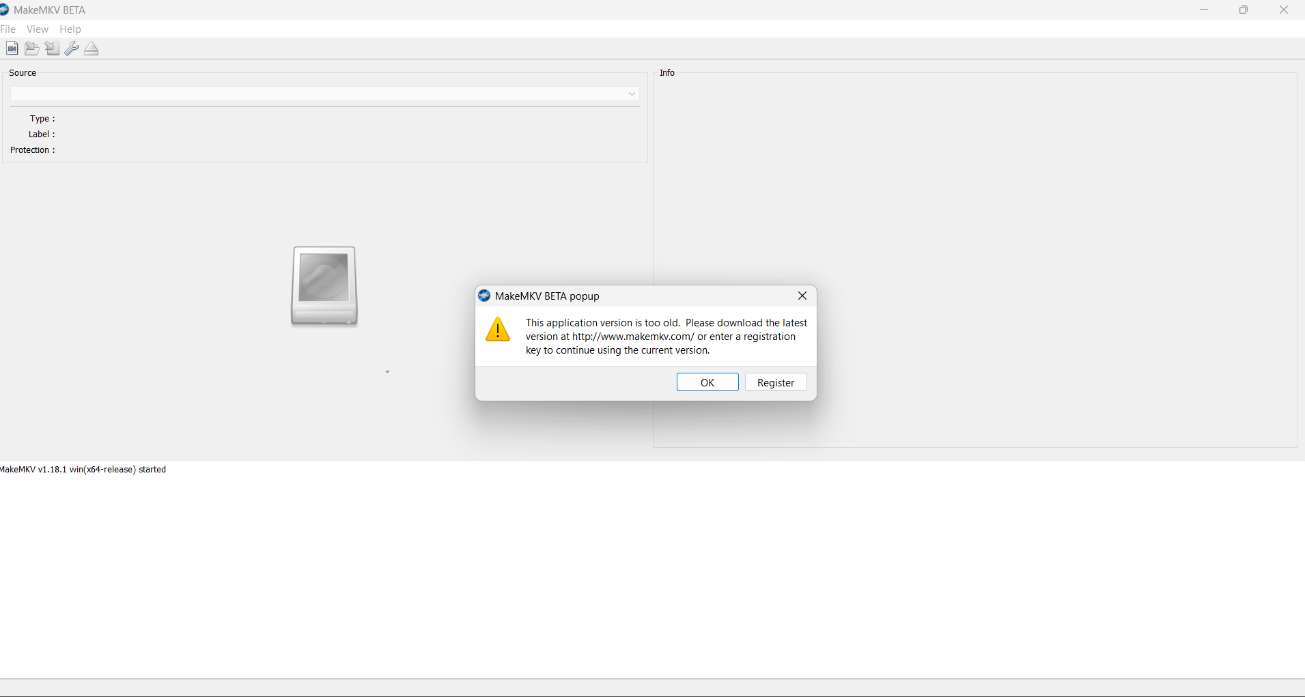Image resolution: width=1305 pixels, height=697 pixels.
Task: Minimize the MakeMKV window
Action: [x=1204, y=10]
